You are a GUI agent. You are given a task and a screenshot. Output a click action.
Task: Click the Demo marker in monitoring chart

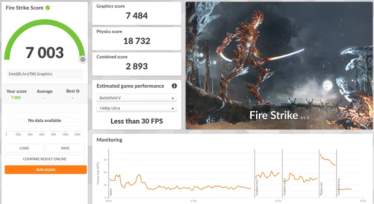[111, 192]
